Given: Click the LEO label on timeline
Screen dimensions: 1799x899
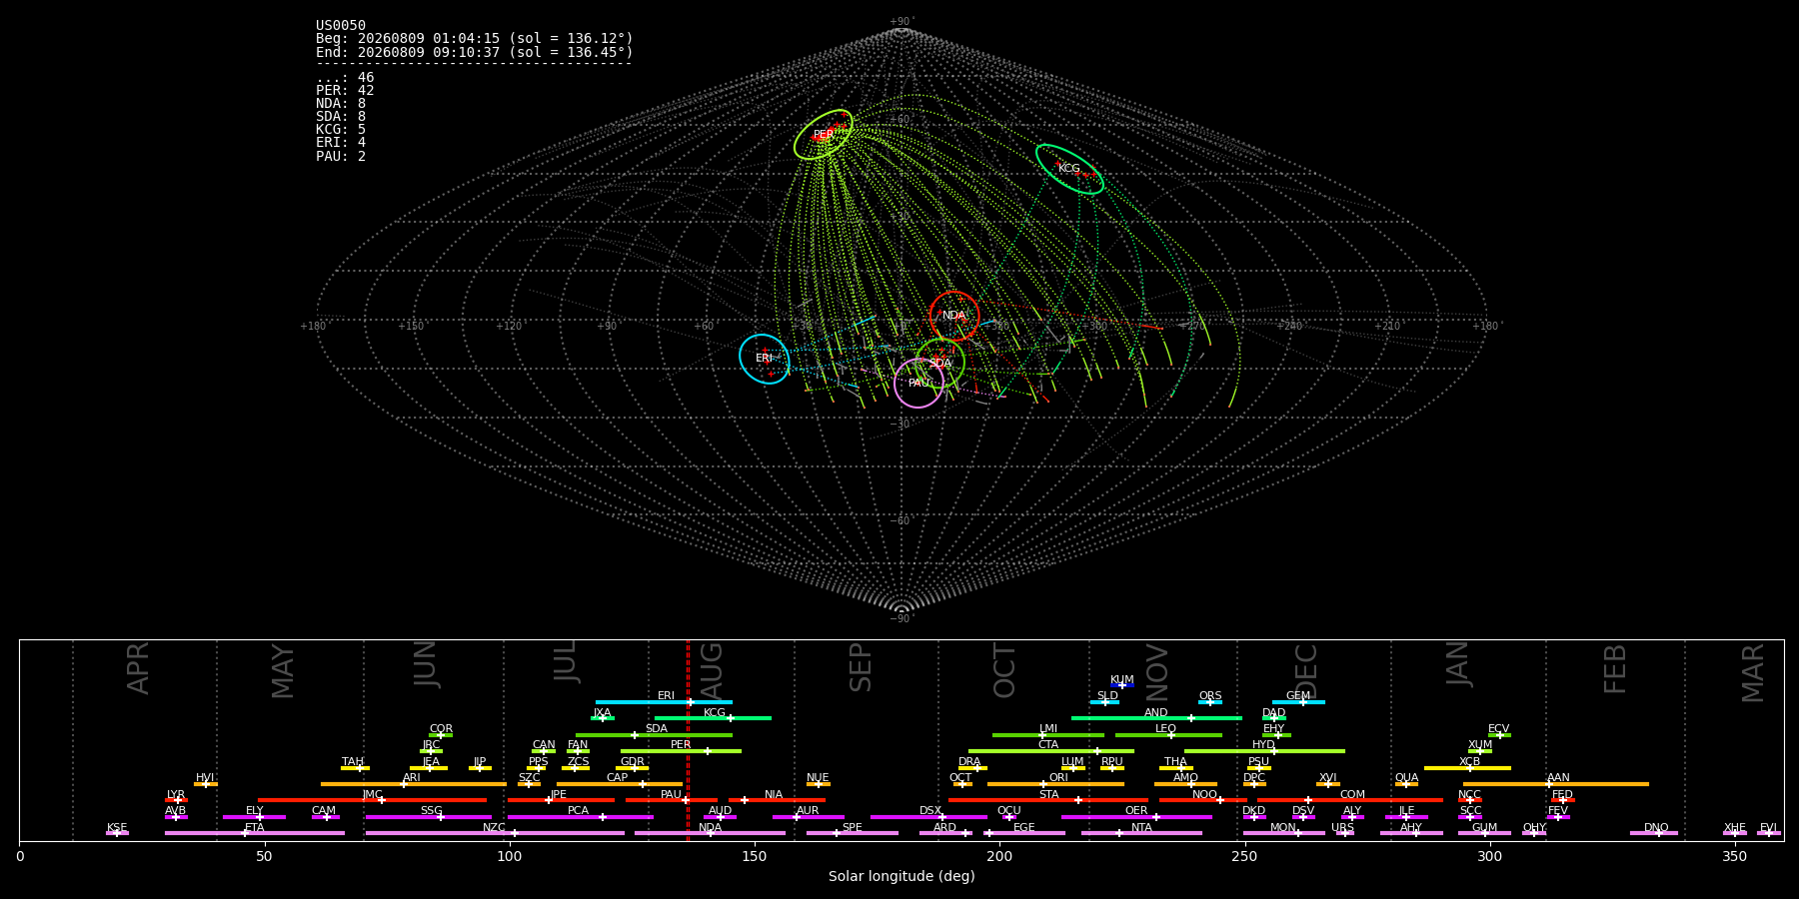Looking at the screenshot, I should click(1165, 729).
